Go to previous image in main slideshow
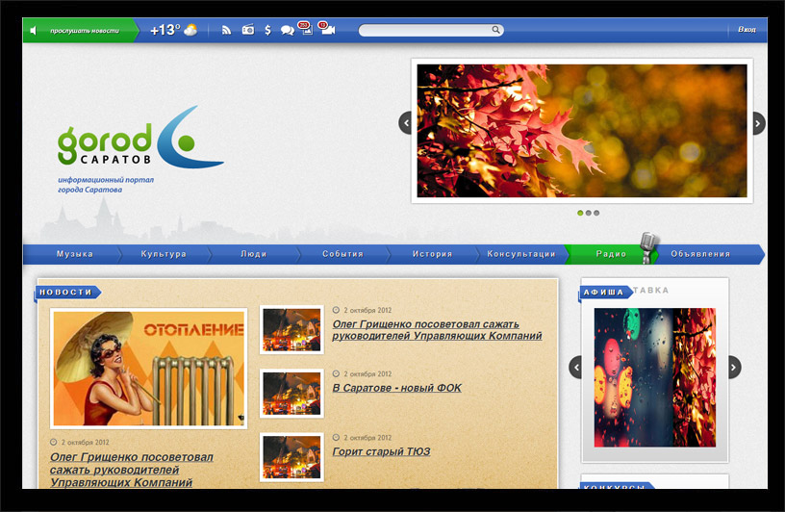 (x=406, y=123)
